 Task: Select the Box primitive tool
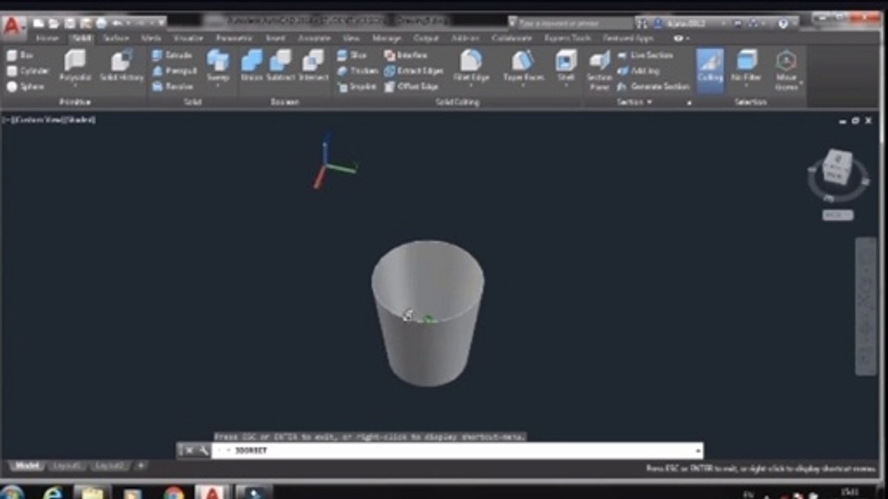click(20, 55)
